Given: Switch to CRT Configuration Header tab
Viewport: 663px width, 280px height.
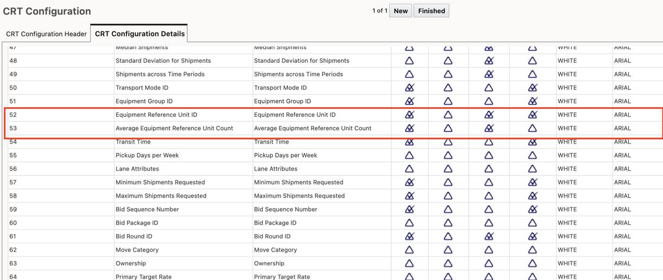Looking at the screenshot, I should (46, 34).
